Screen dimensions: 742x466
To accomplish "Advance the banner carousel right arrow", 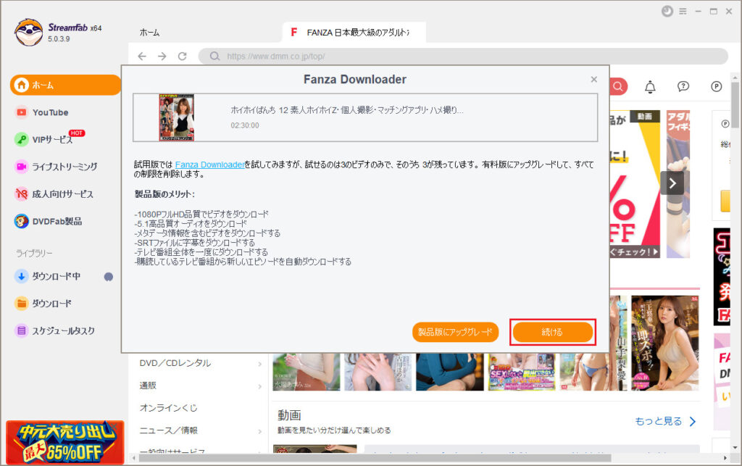I will [x=672, y=183].
